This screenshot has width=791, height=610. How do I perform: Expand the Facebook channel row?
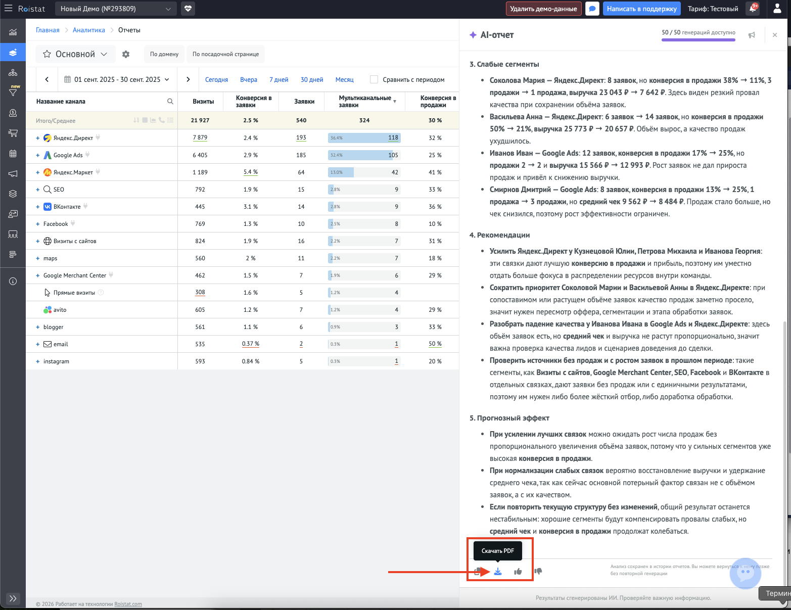coord(37,224)
